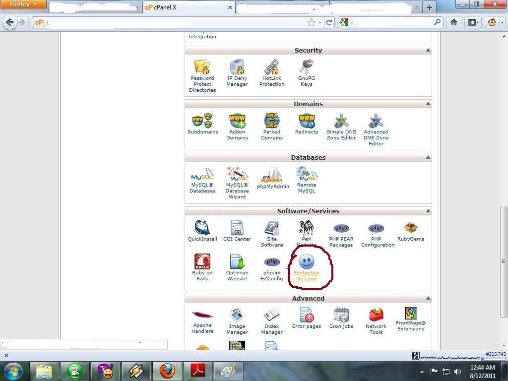
Task: Open URL history dropdown arrow
Action: coord(320,22)
